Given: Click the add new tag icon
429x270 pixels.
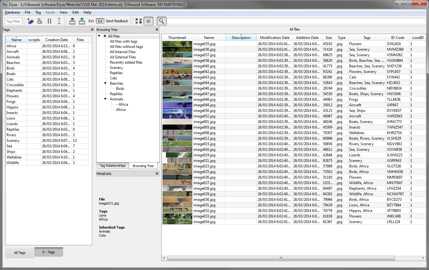Looking at the screenshot, I should click(x=30, y=21).
